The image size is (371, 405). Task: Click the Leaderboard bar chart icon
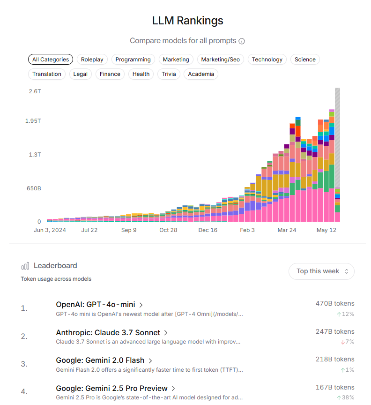point(25,266)
